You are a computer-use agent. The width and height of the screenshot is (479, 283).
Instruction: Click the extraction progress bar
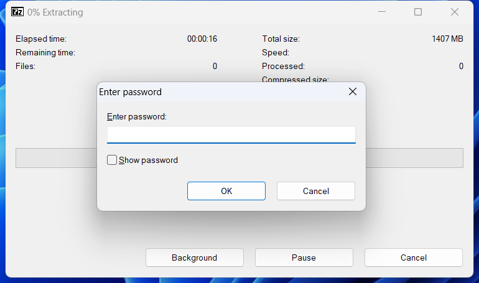point(411,158)
